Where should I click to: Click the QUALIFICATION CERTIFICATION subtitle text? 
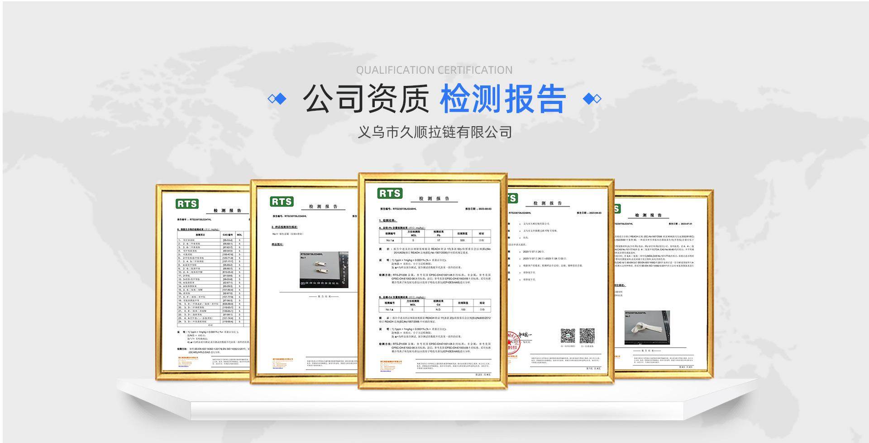pos(434,70)
